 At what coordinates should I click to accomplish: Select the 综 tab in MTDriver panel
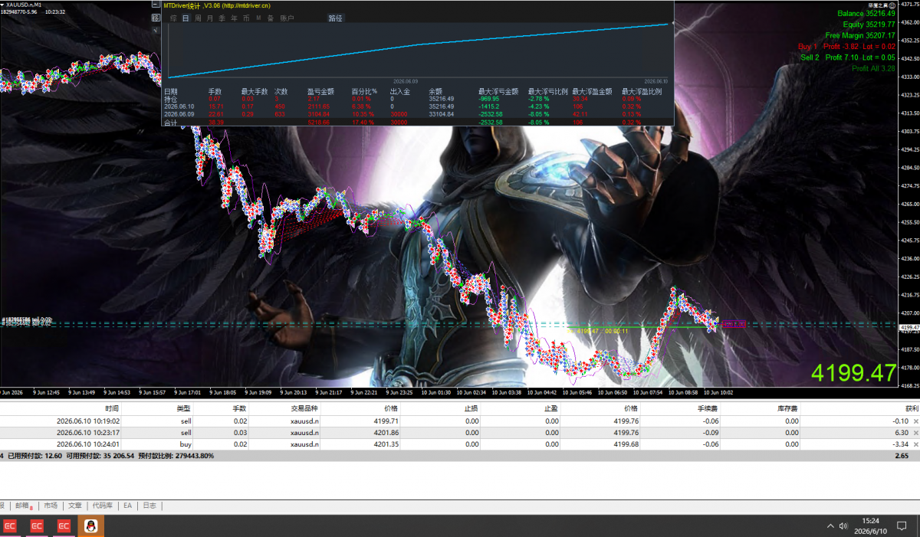coord(174,18)
